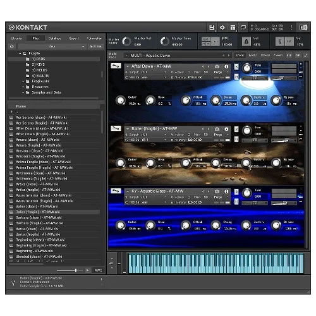Open the Options gear icon
This screenshot has height=316, width=316.
[x=222, y=28]
